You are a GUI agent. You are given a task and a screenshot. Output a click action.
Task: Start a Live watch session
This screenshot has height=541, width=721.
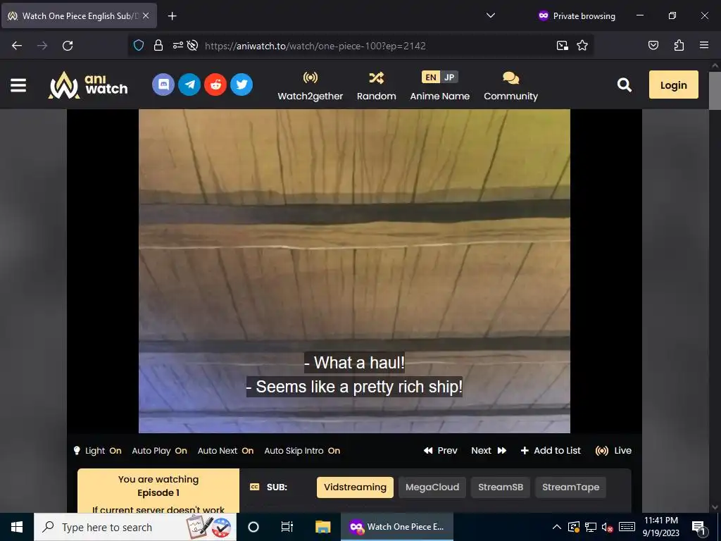[x=613, y=451]
